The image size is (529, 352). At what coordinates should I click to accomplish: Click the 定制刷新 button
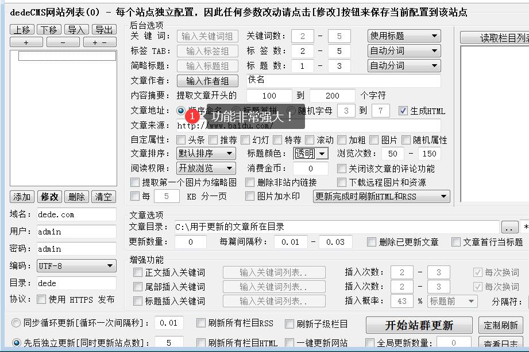501,325
